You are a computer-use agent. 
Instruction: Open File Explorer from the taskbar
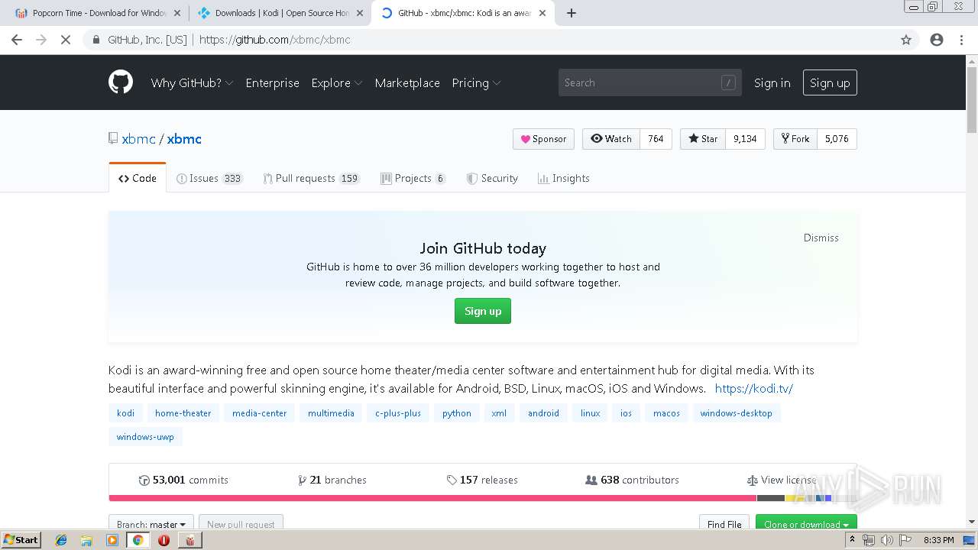click(86, 540)
